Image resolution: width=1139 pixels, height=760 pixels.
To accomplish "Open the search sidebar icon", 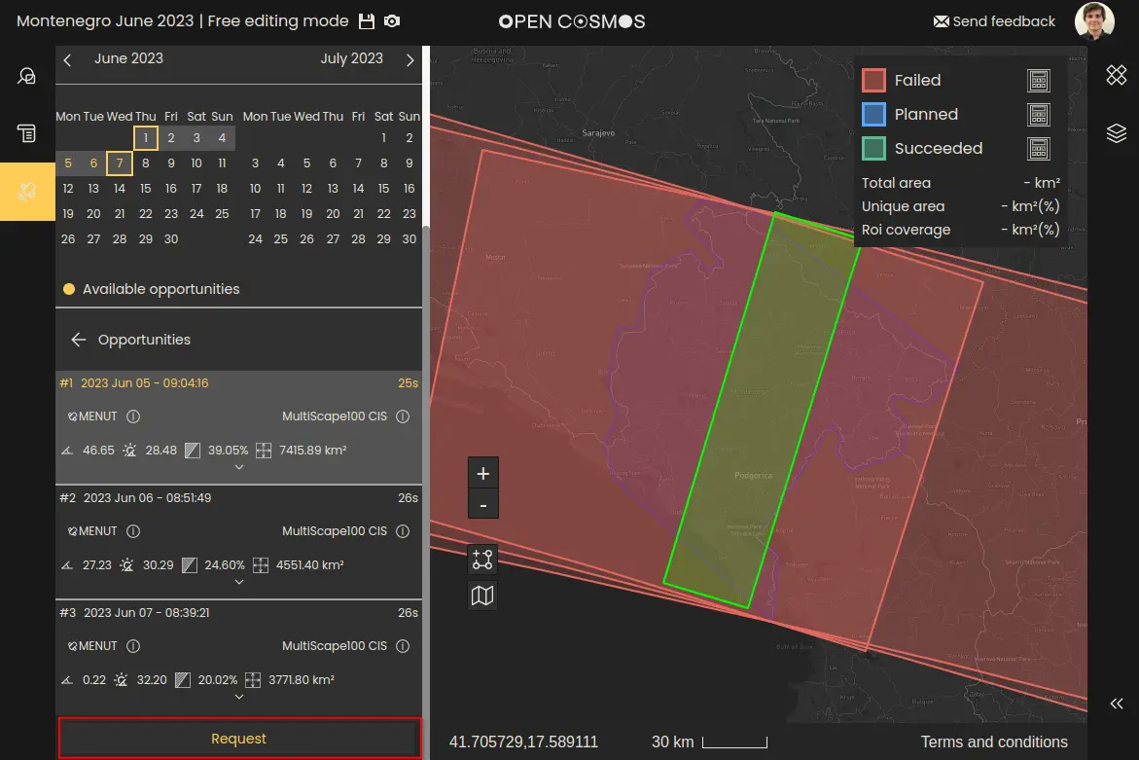I will coord(27,76).
